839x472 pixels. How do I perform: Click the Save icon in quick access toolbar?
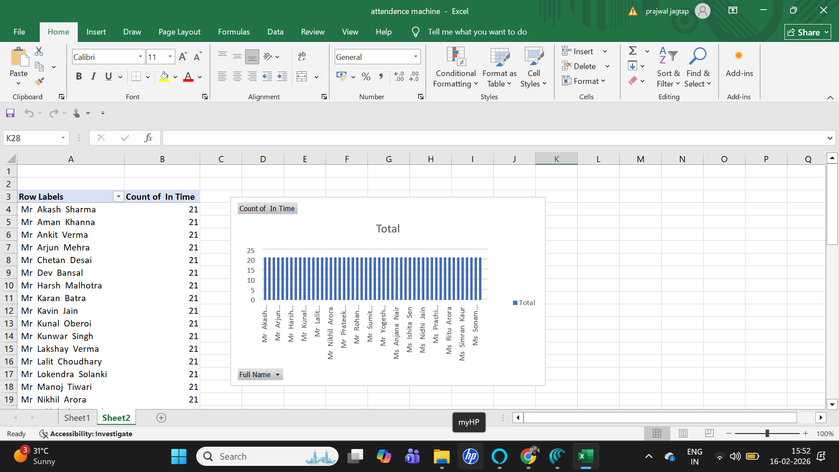pyautogui.click(x=10, y=113)
